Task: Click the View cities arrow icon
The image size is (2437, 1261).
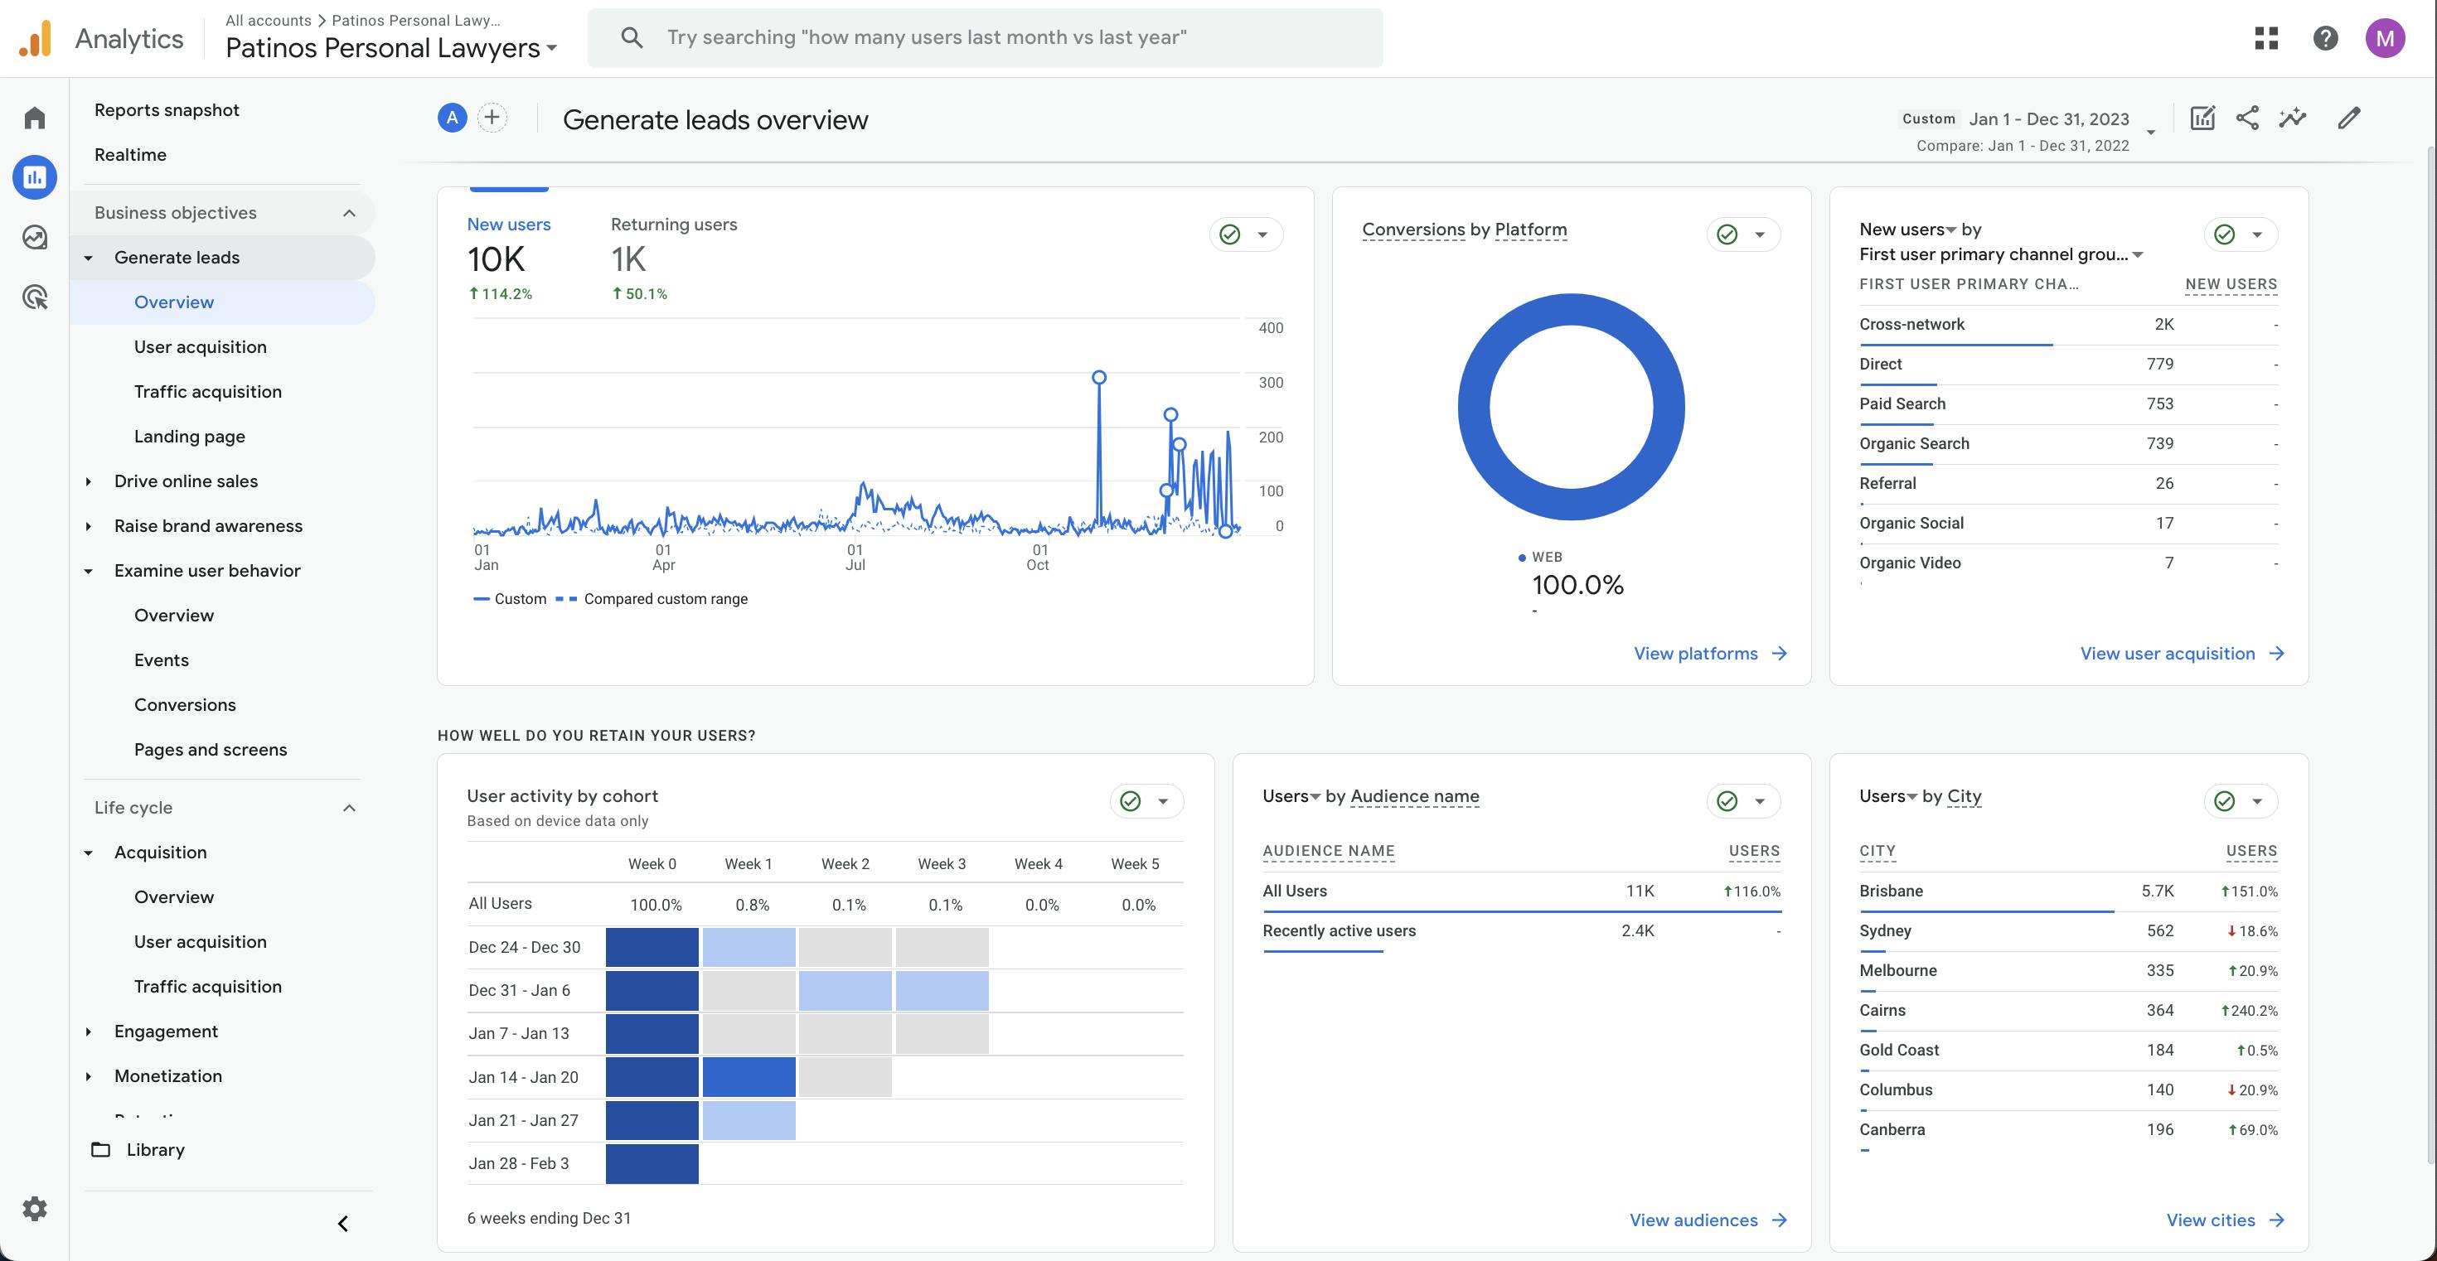Action: [x=2277, y=1220]
